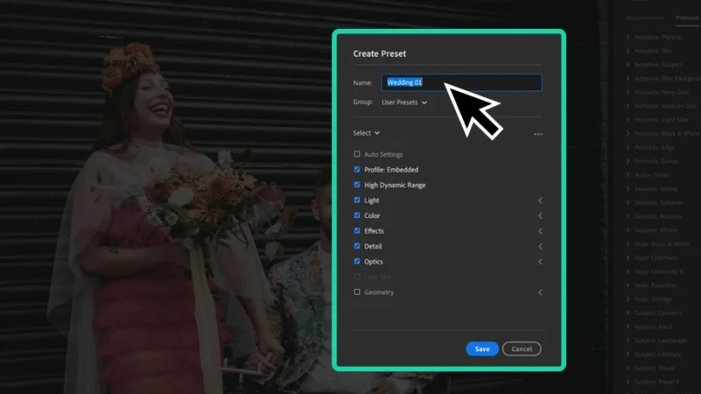
Task: Toggle the Color checkbox
Action: pyautogui.click(x=357, y=215)
